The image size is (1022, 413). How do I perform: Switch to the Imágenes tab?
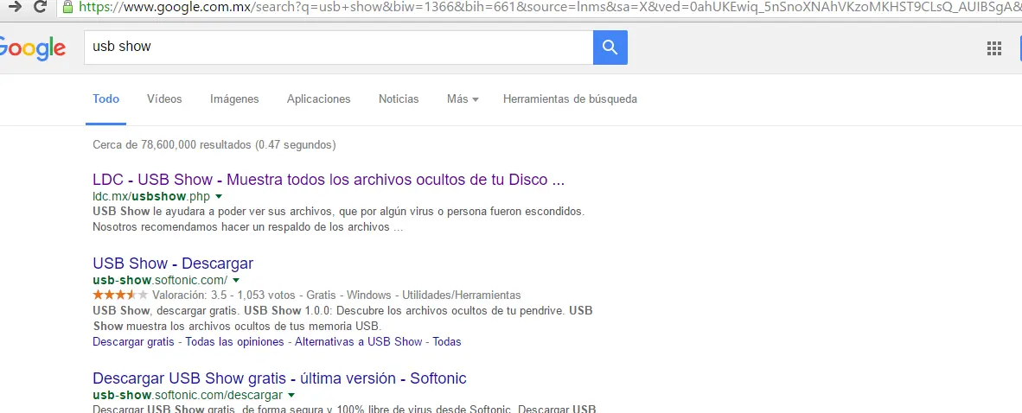click(x=234, y=99)
